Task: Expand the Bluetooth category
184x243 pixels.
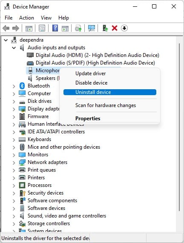Action: tap(14, 86)
